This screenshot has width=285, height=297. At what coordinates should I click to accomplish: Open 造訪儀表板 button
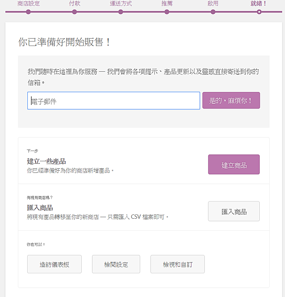tap(54, 264)
